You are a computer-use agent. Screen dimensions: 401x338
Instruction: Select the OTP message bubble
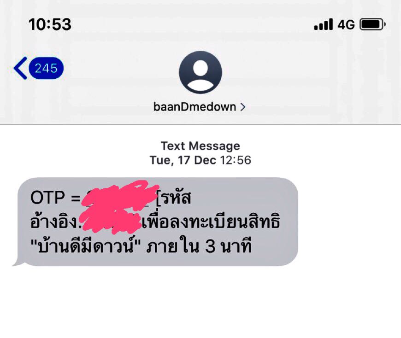tap(156, 222)
